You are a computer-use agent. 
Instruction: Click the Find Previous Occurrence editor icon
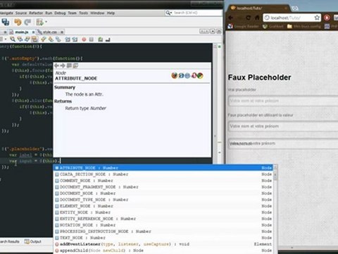click(20, 40)
